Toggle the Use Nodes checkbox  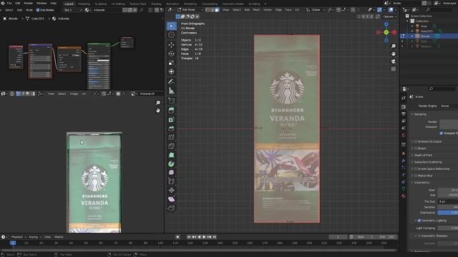[x=38, y=10]
